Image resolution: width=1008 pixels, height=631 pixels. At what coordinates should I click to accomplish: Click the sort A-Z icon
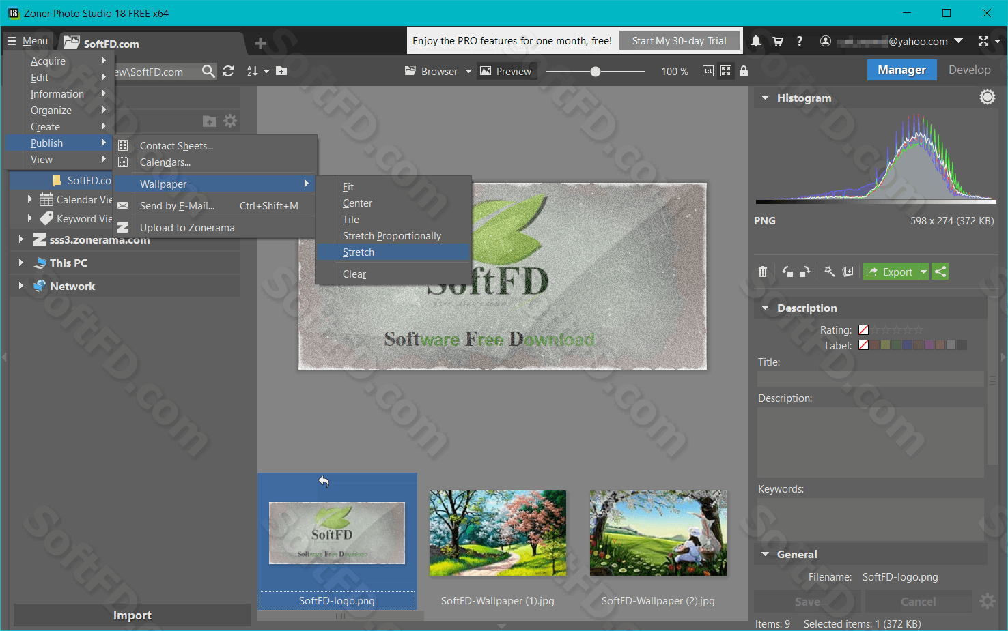[x=252, y=71]
